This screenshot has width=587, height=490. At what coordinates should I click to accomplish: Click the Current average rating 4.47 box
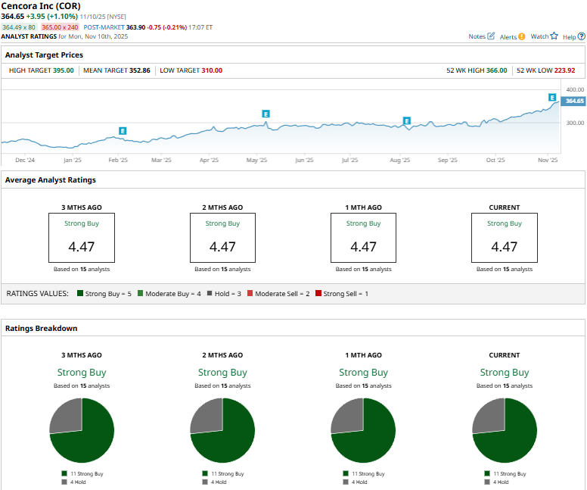pyautogui.click(x=504, y=237)
